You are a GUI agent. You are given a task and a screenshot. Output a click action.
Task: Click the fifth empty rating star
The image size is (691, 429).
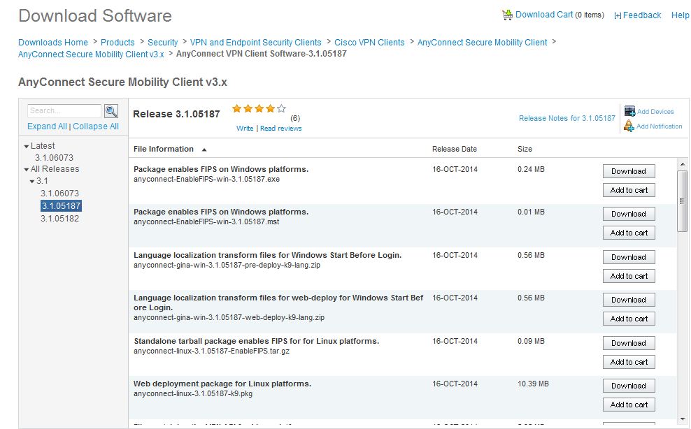[281, 108]
